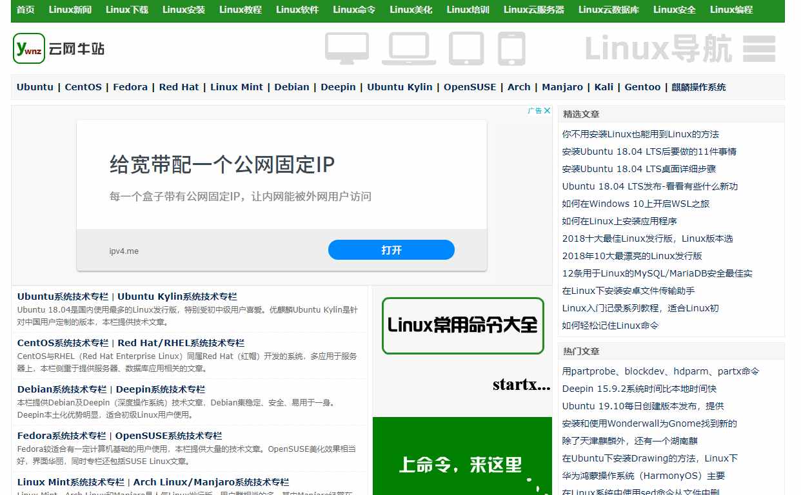The width and height of the screenshot is (801, 495).
Task: Open the Linux编程 menu item
Action: tap(731, 10)
